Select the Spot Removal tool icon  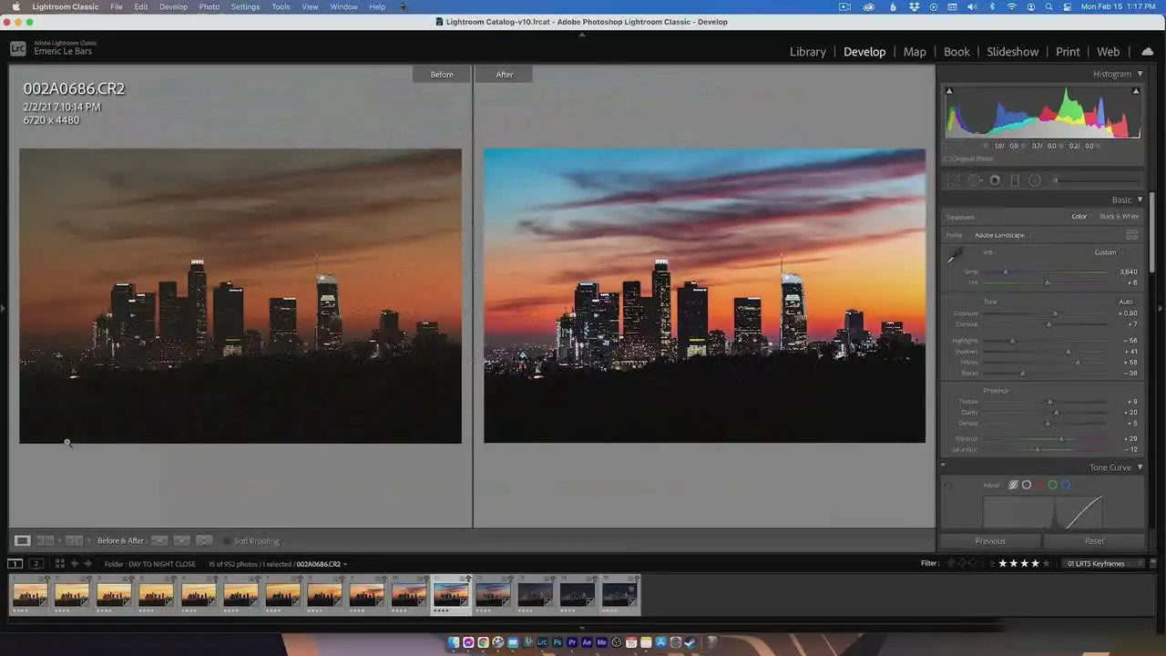click(974, 180)
